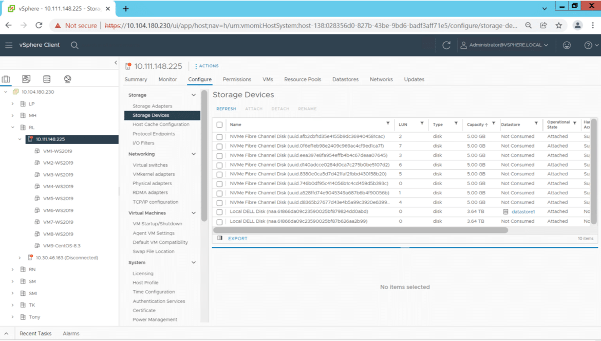Open a new browser tab
Viewport: 601px width, 341px height.
pyautogui.click(x=126, y=8)
